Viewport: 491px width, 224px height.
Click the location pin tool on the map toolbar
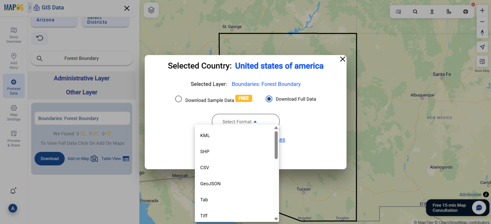[x=432, y=11]
